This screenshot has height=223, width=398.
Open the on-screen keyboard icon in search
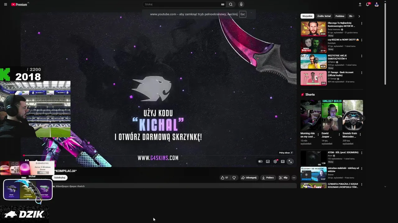223,4
